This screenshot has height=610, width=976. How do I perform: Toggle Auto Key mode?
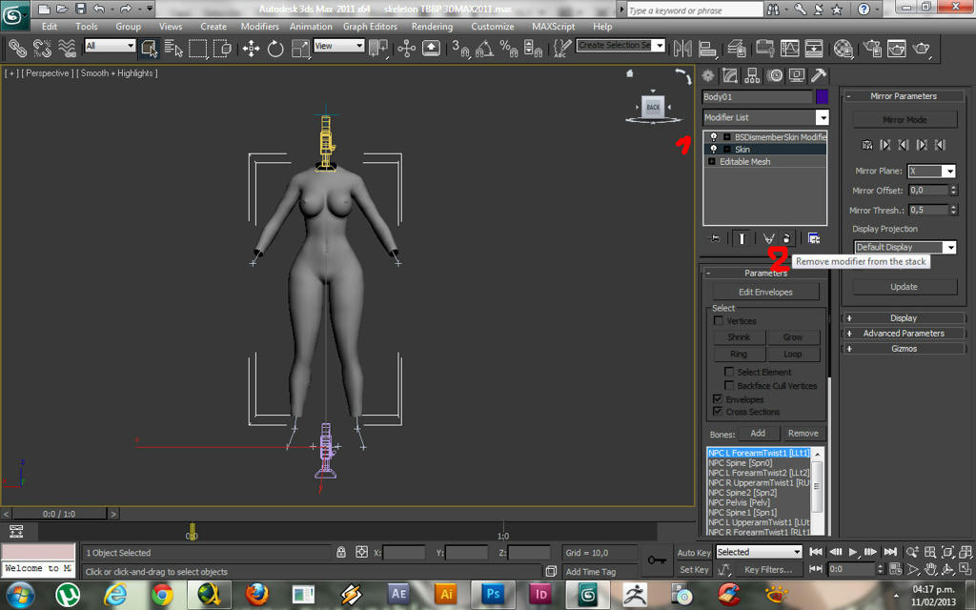tap(694, 553)
